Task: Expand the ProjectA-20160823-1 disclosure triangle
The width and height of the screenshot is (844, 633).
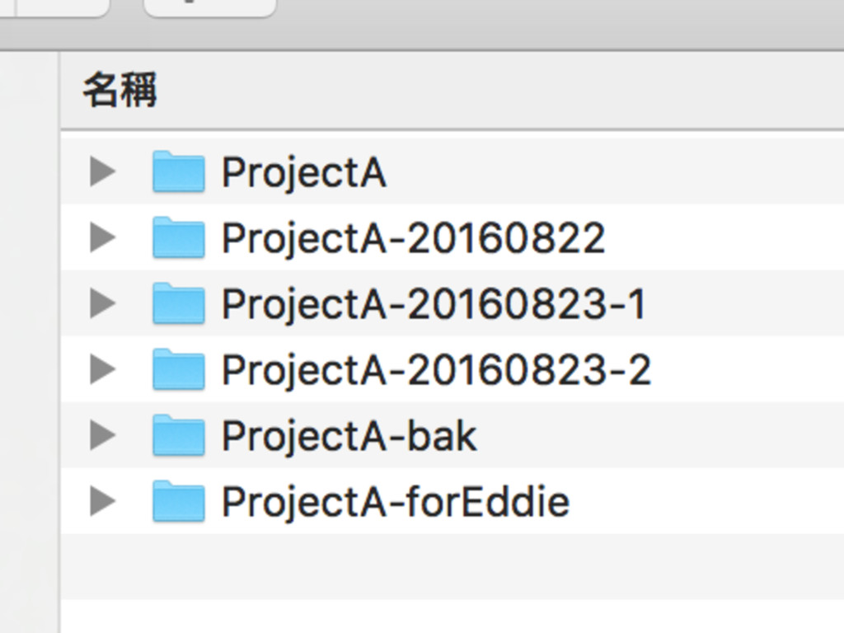Action: pyautogui.click(x=102, y=304)
